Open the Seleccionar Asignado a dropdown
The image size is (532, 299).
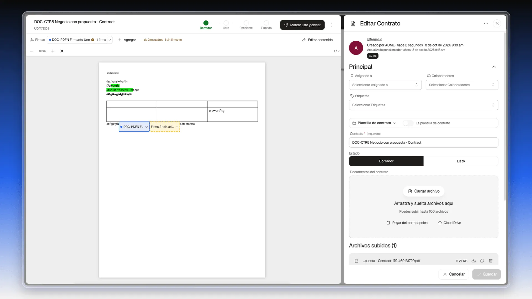(385, 85)
